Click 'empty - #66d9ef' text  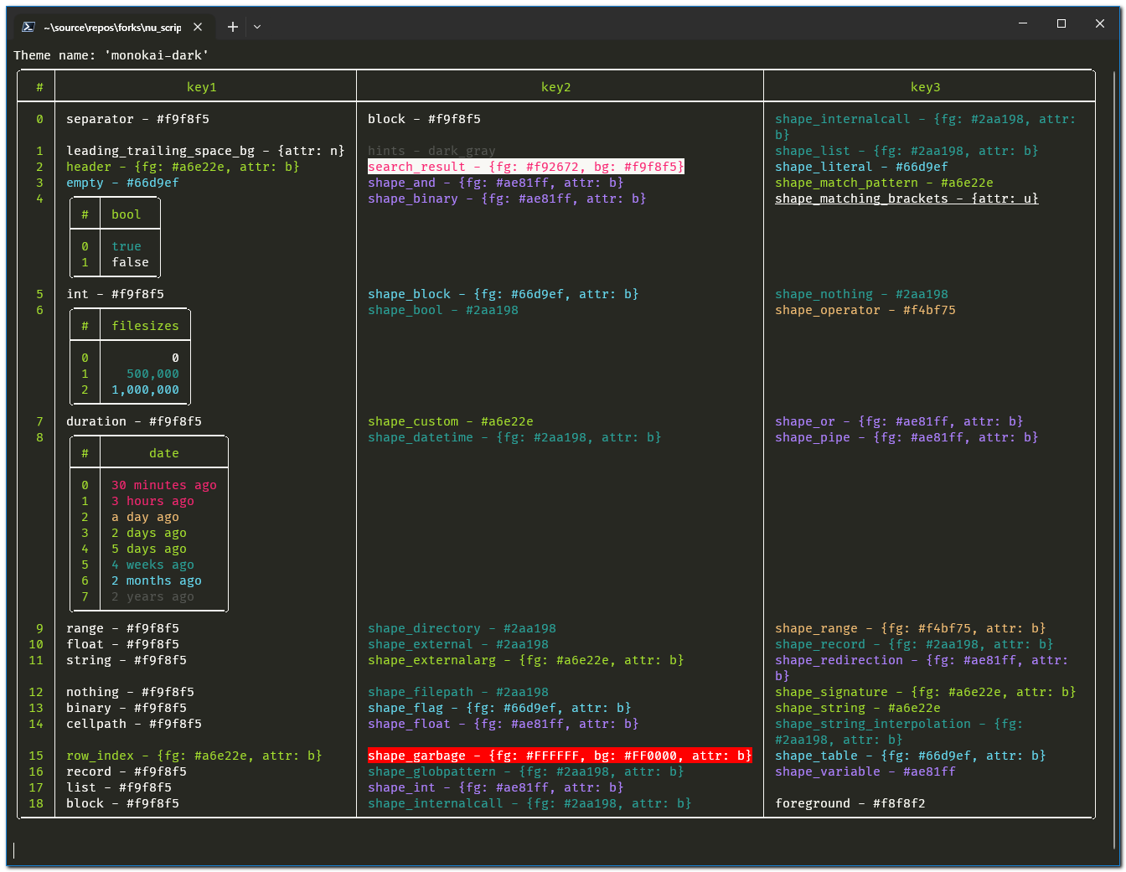[x=122, y=183]
